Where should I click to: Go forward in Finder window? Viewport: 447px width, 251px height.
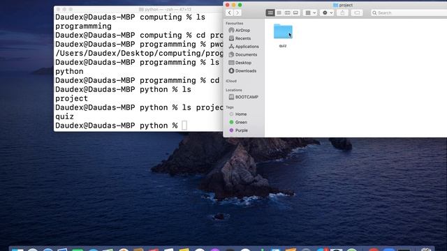(237, 13)
